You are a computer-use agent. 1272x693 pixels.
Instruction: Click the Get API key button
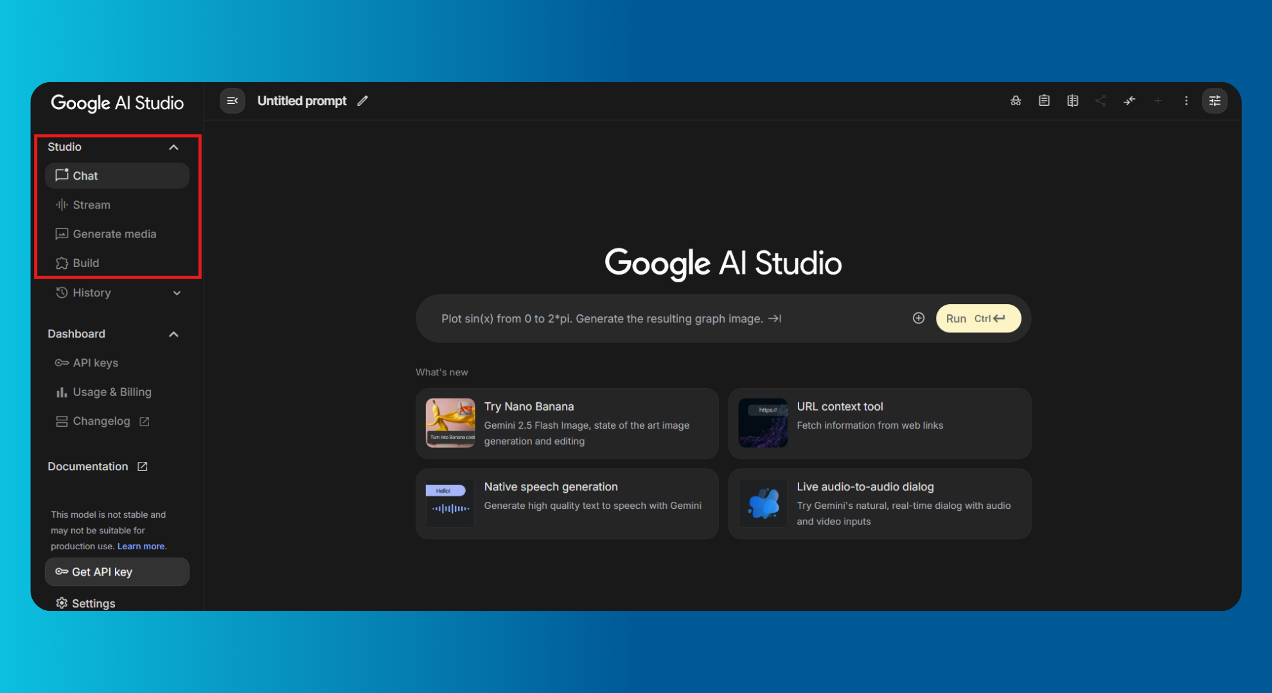coord(117,572)
